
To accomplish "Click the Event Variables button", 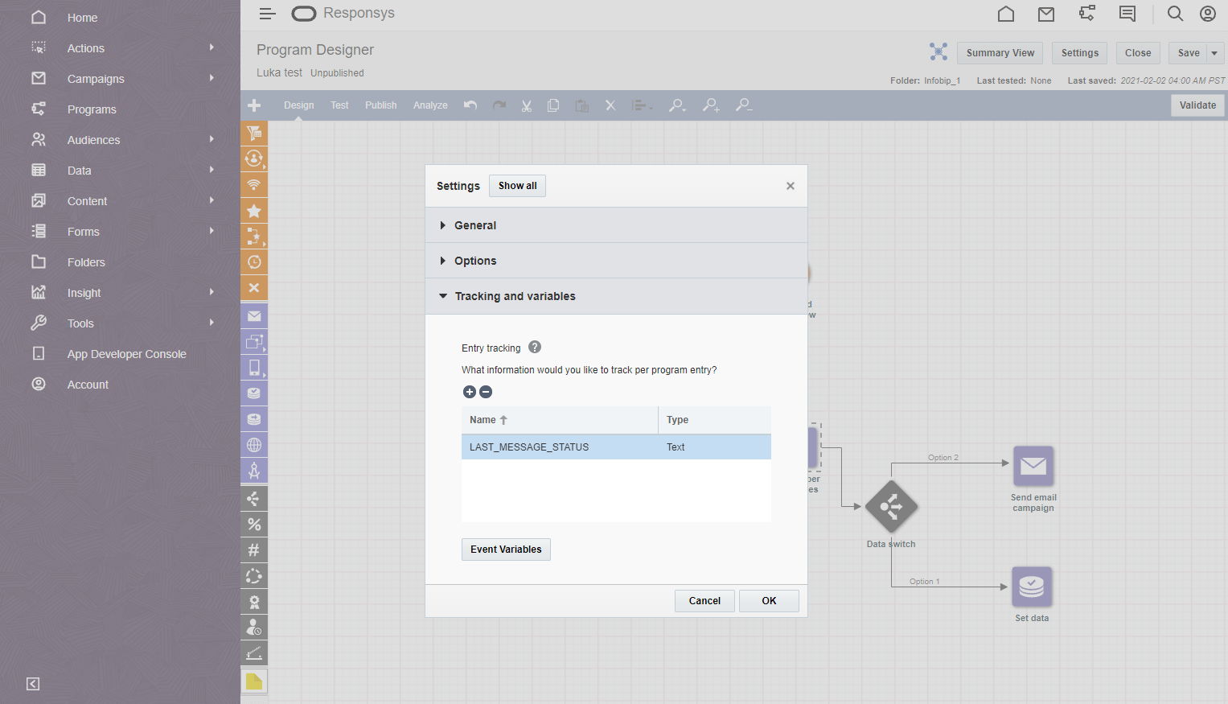I will coord(506,550).
